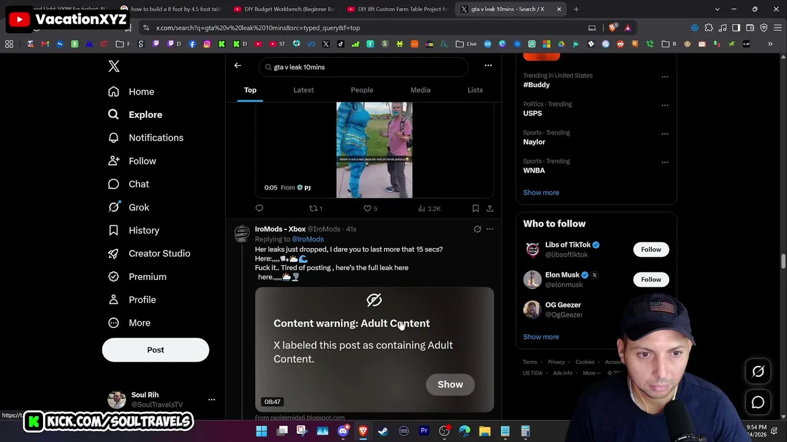Click the white Post button
Screen dimensions: 787x442
tap(156, 350)
